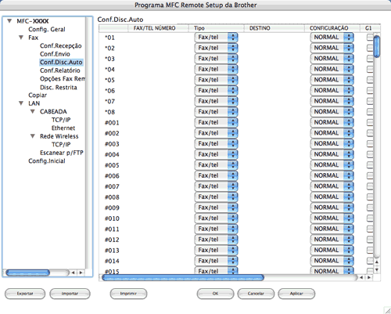Click the FAX/TEL NÚMERO column header
Screen dimensions: 391x314
coord(154,28)
